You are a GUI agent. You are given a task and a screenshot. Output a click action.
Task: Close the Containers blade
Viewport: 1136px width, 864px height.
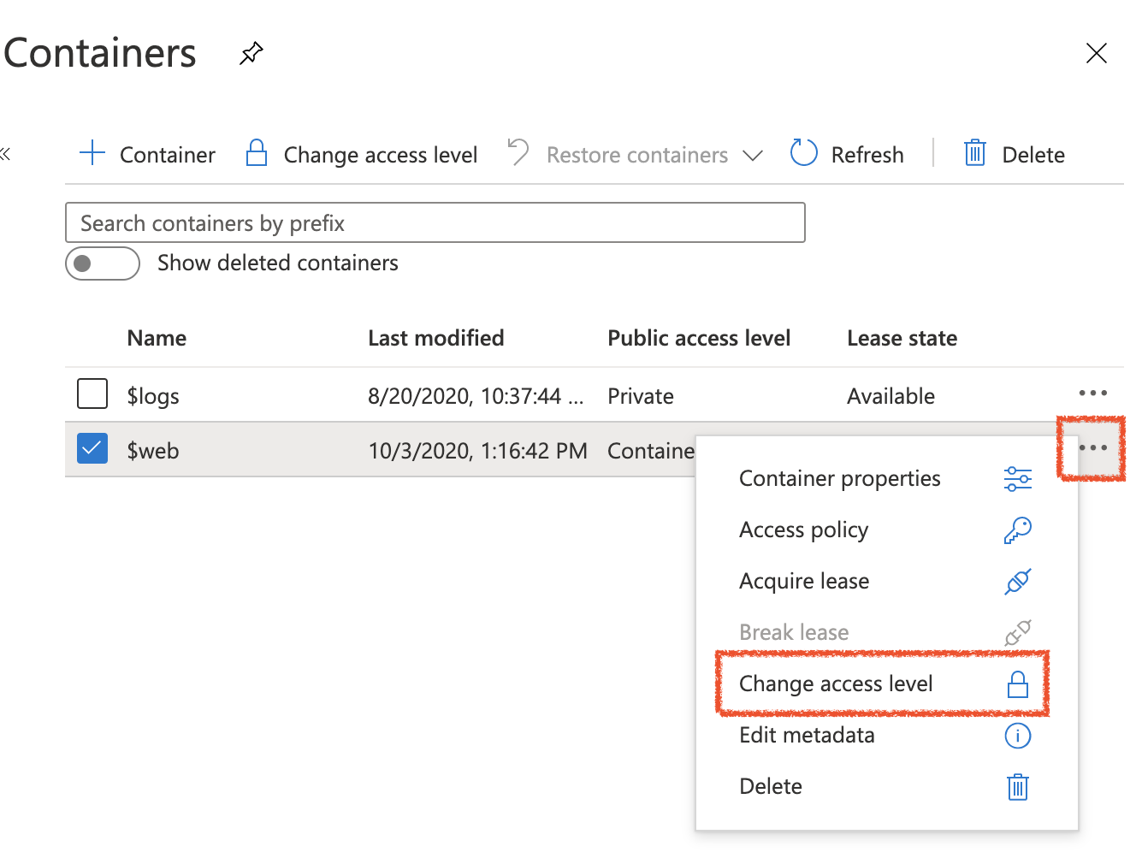(1096, 53)
